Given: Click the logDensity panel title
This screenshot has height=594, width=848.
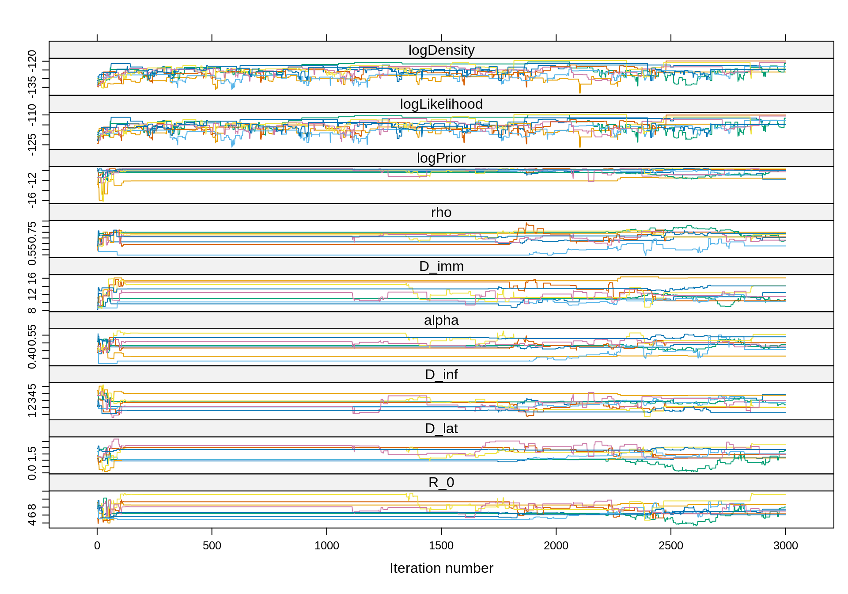Looking at the screenshot, I should coord(441,50).
